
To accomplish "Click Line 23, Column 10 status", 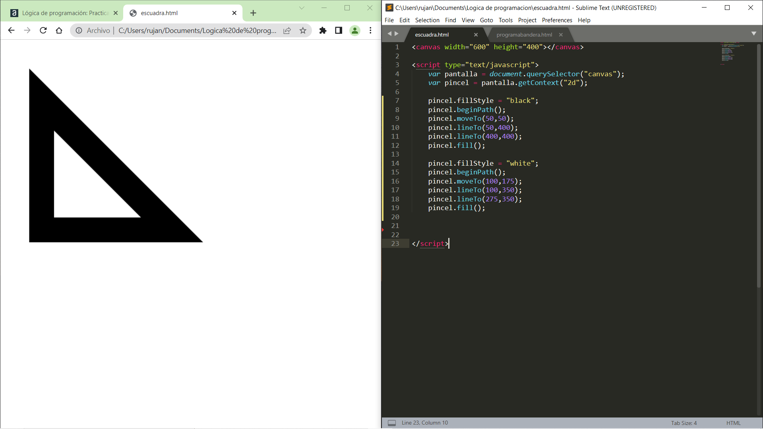I will click(424, 423).
